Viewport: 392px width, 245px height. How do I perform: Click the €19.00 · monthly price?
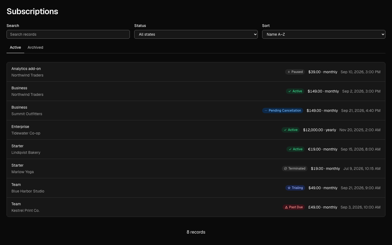[323, 149]
